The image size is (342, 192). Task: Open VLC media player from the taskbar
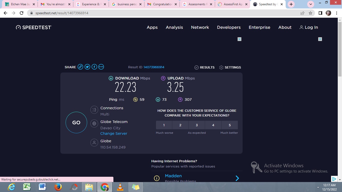(x=120, y=187)
